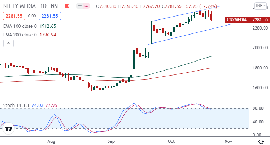
Task: Select the EMA 100 indicator legend
Action: tap(29, 26)
